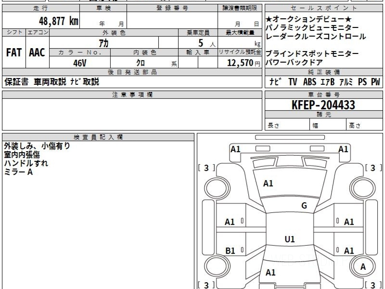The image size is (385, 289).
Task: Select chassis number KFEP-204433
Action: 323,105
